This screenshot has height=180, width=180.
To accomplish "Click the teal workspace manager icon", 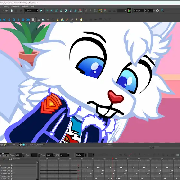I will [x=41, y=11].
